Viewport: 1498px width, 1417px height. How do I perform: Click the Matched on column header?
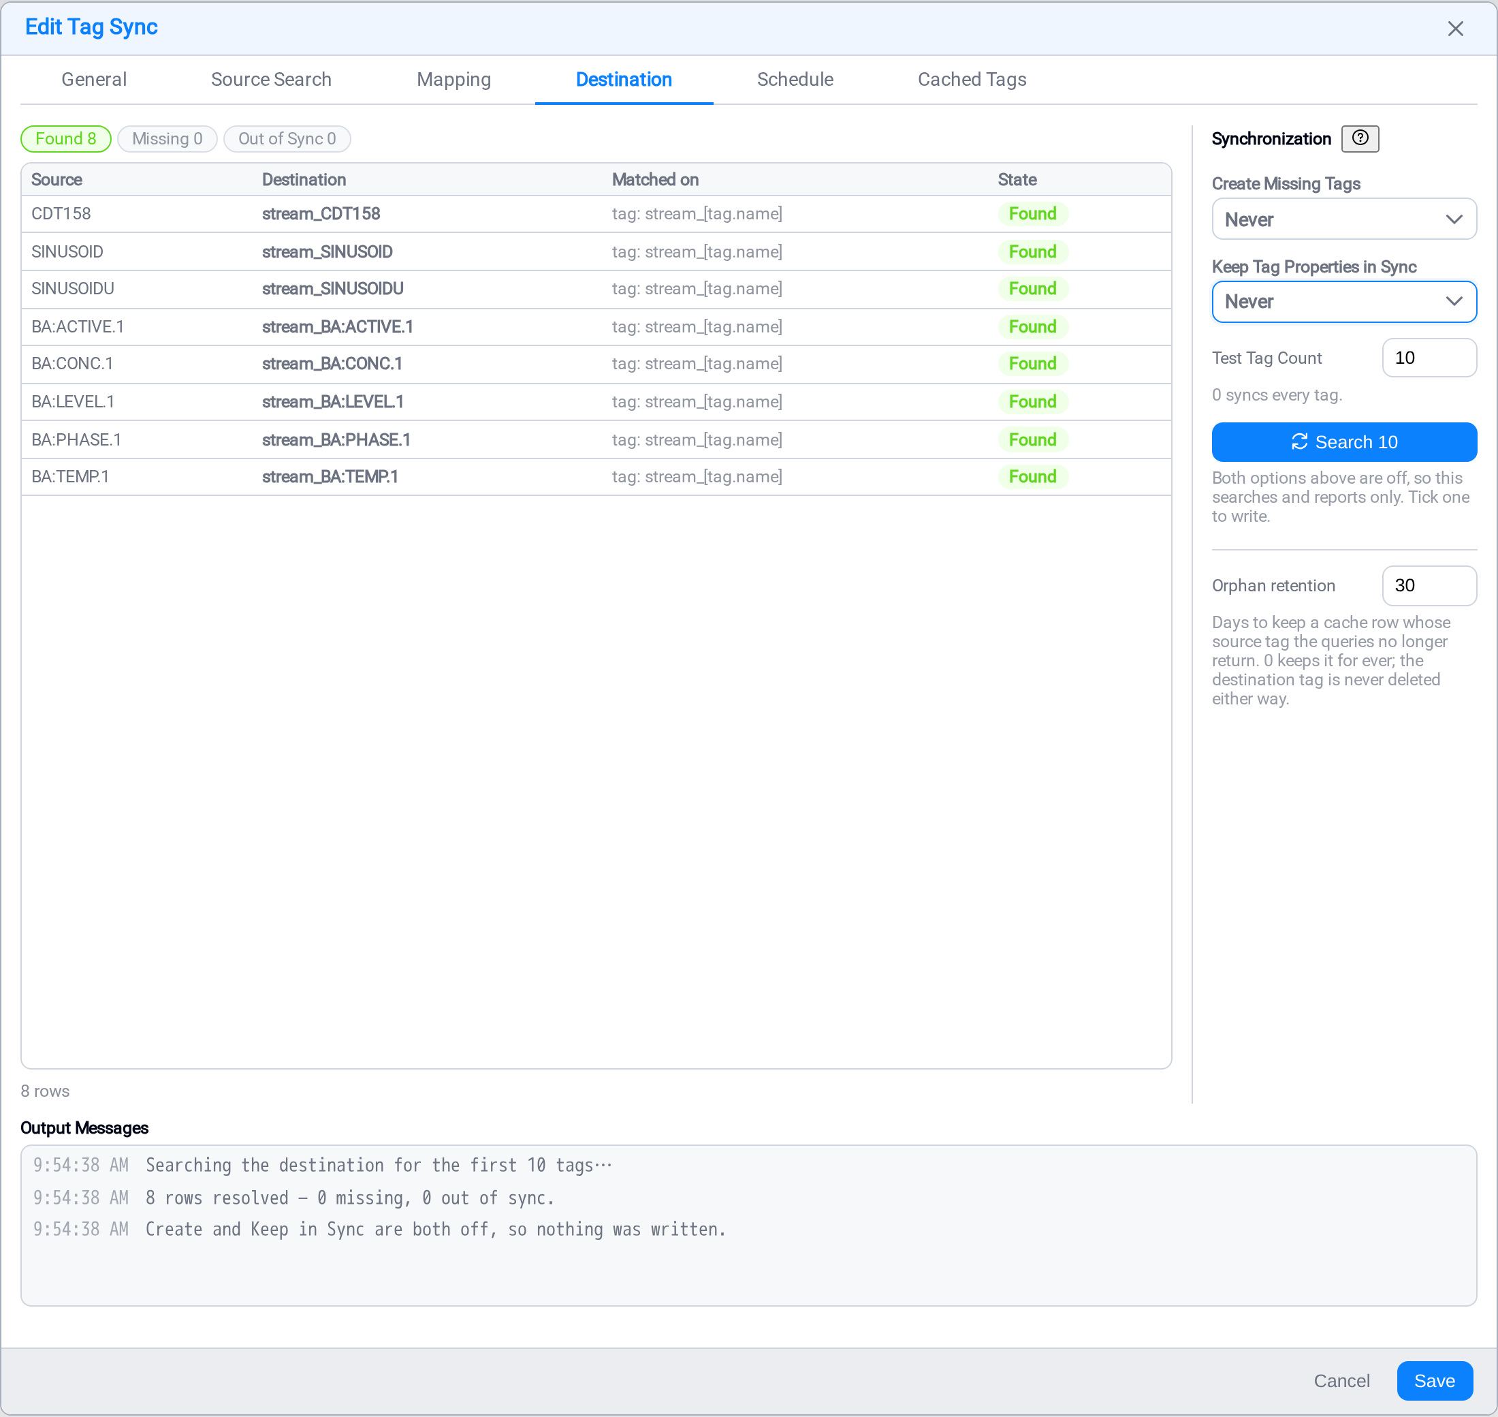(654, 180)
